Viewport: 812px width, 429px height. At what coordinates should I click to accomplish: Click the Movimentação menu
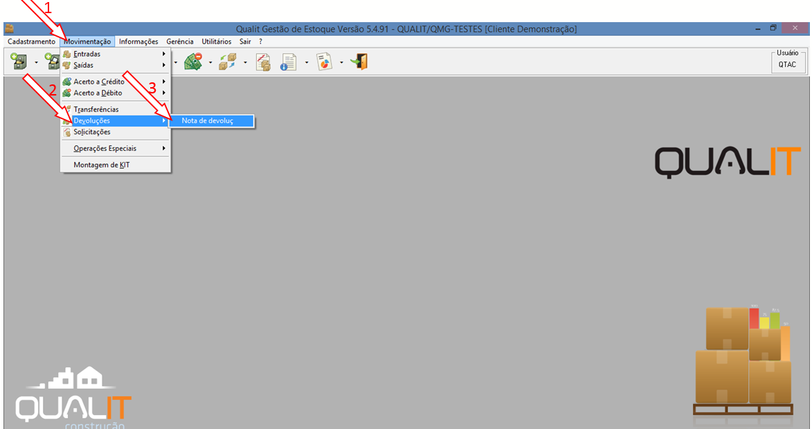87,42
